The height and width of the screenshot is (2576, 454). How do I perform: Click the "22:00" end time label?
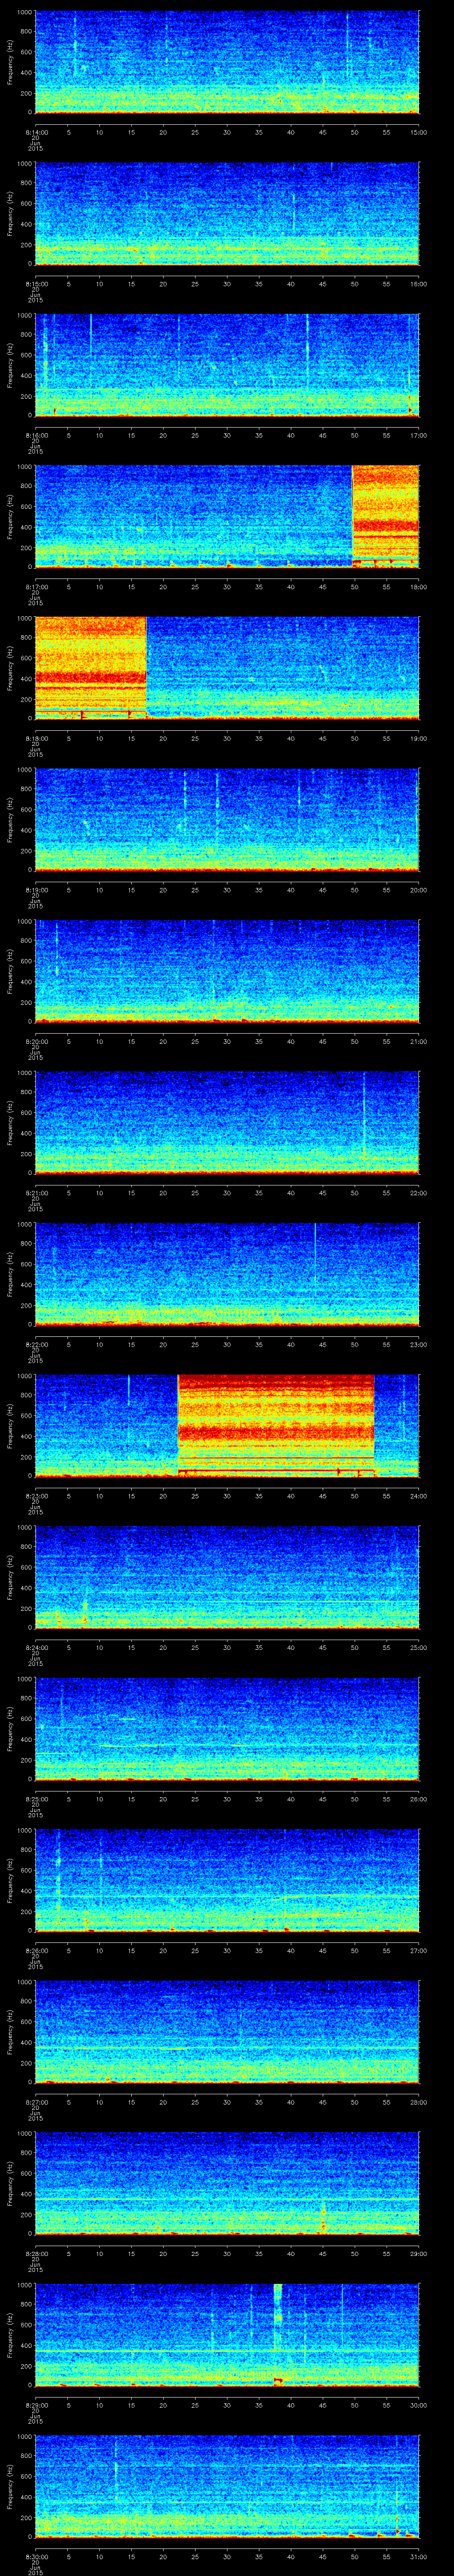(x=418, y=1193)
